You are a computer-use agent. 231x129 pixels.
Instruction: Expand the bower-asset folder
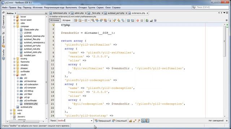tap(14, 20)
